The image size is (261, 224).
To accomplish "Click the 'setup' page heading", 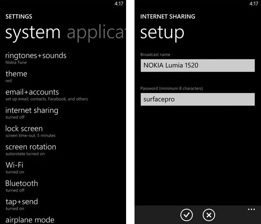I will 162,33.
